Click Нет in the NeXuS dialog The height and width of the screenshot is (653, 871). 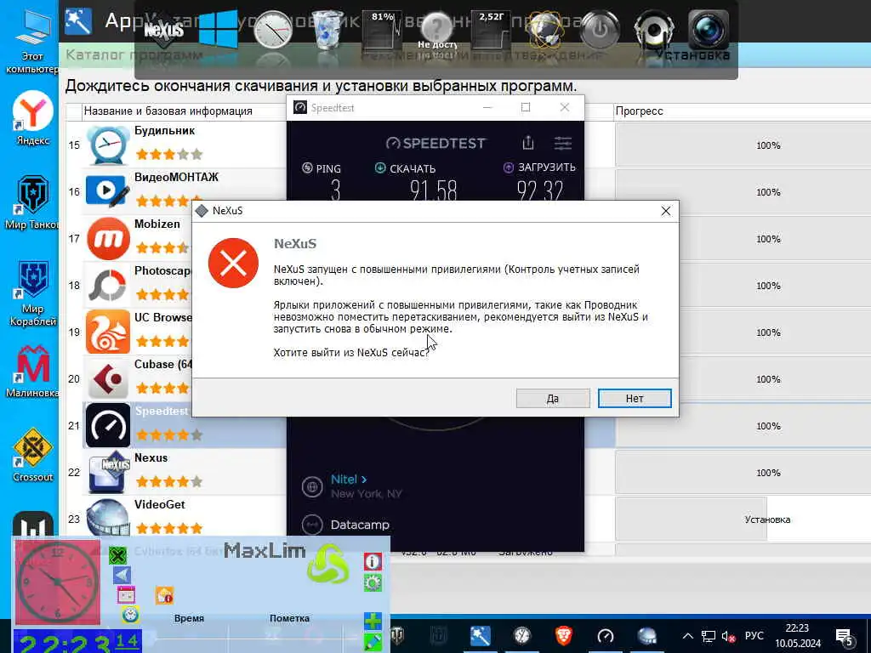coord(635,398)
